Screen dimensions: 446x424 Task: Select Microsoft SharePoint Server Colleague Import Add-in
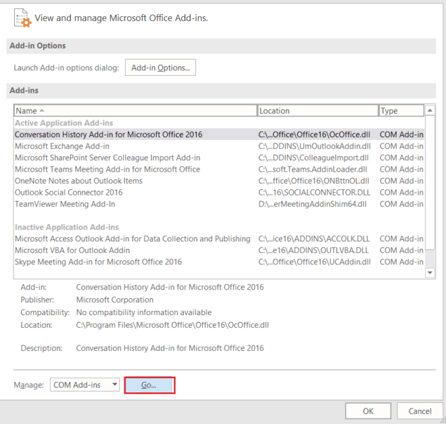(219, 158)
